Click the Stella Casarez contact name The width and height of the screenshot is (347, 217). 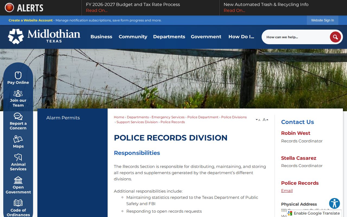[298, 158]
